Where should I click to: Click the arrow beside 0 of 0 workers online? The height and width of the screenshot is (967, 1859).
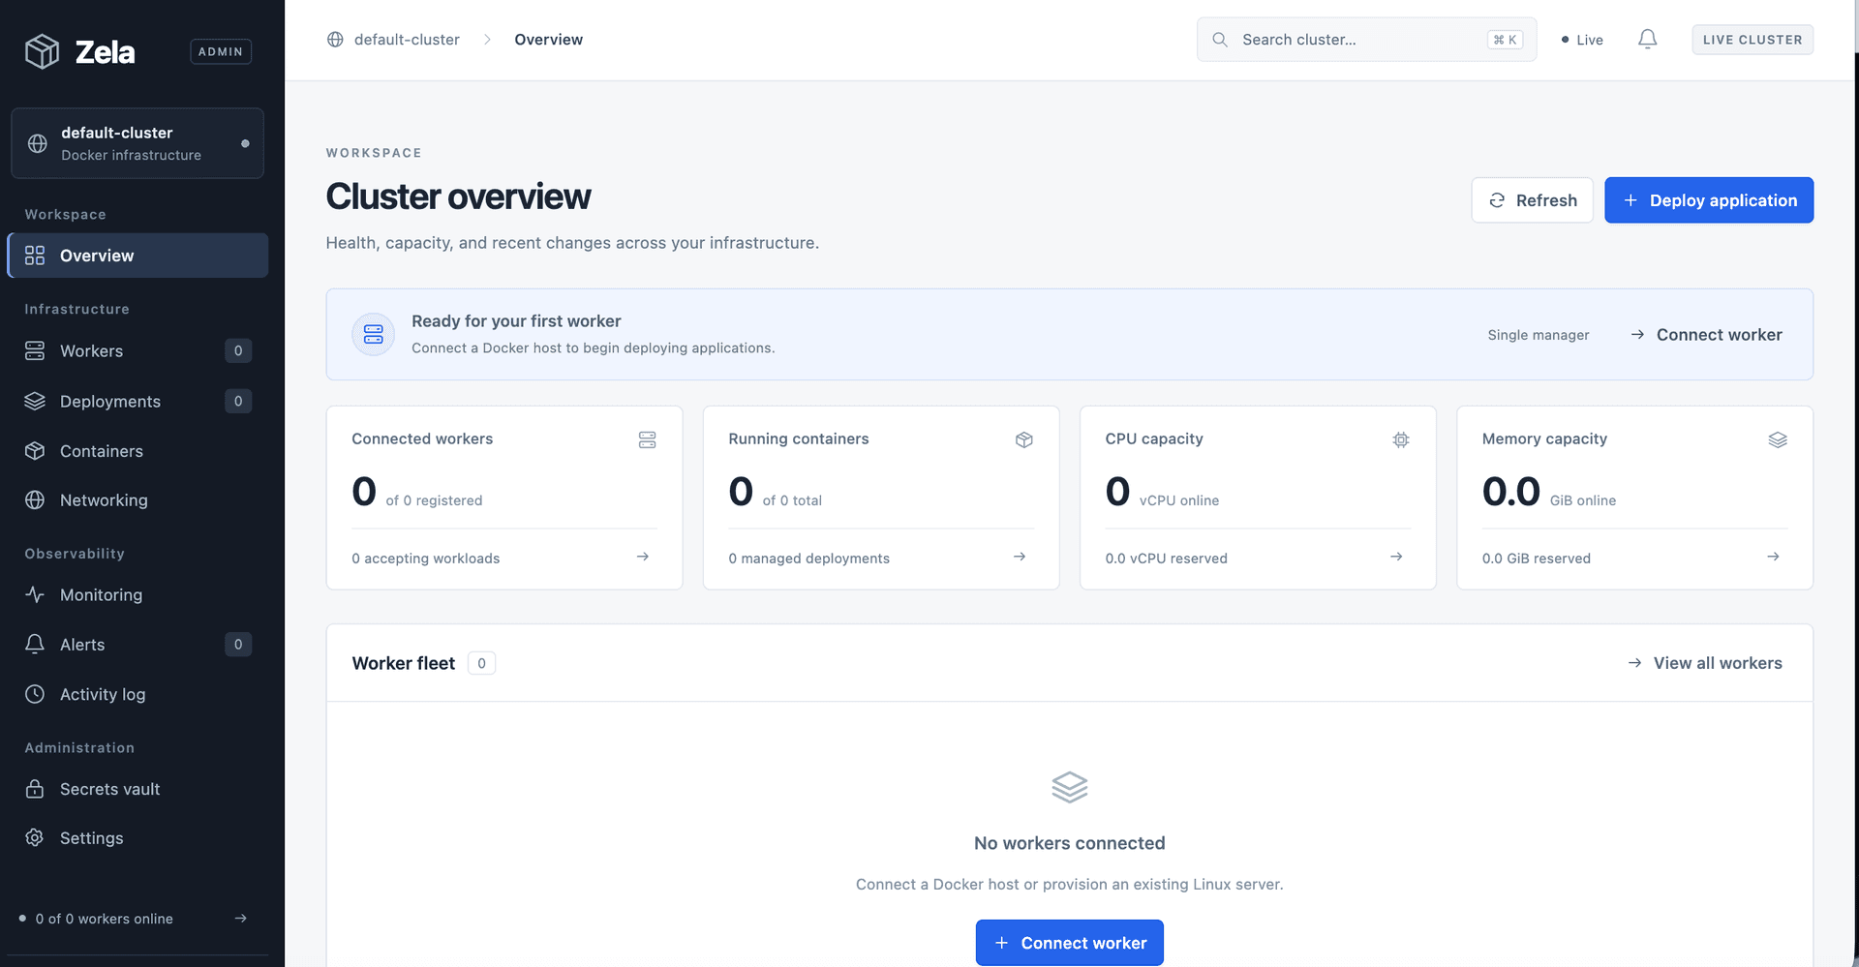pos(240,918)
